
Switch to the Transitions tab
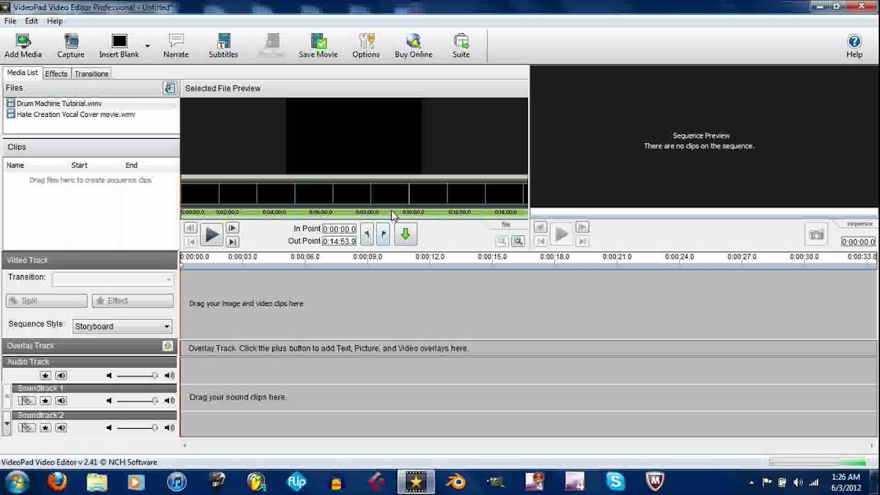[91, 74]
